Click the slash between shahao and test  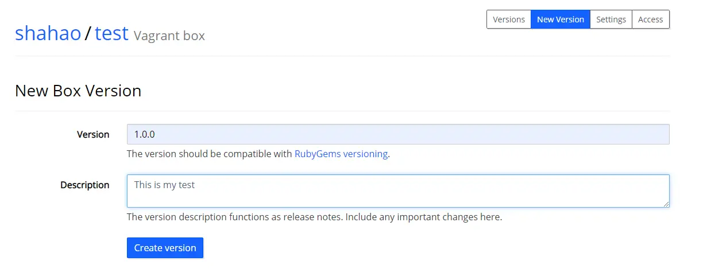coord(87,34)
